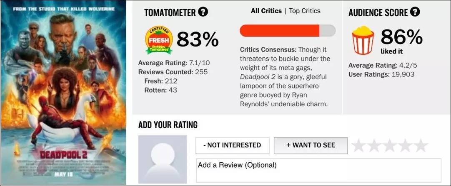The height and width of the screenshot is (186, 451).
Task: Click the user profile avatar placeholder
Action: click(163, 159)
